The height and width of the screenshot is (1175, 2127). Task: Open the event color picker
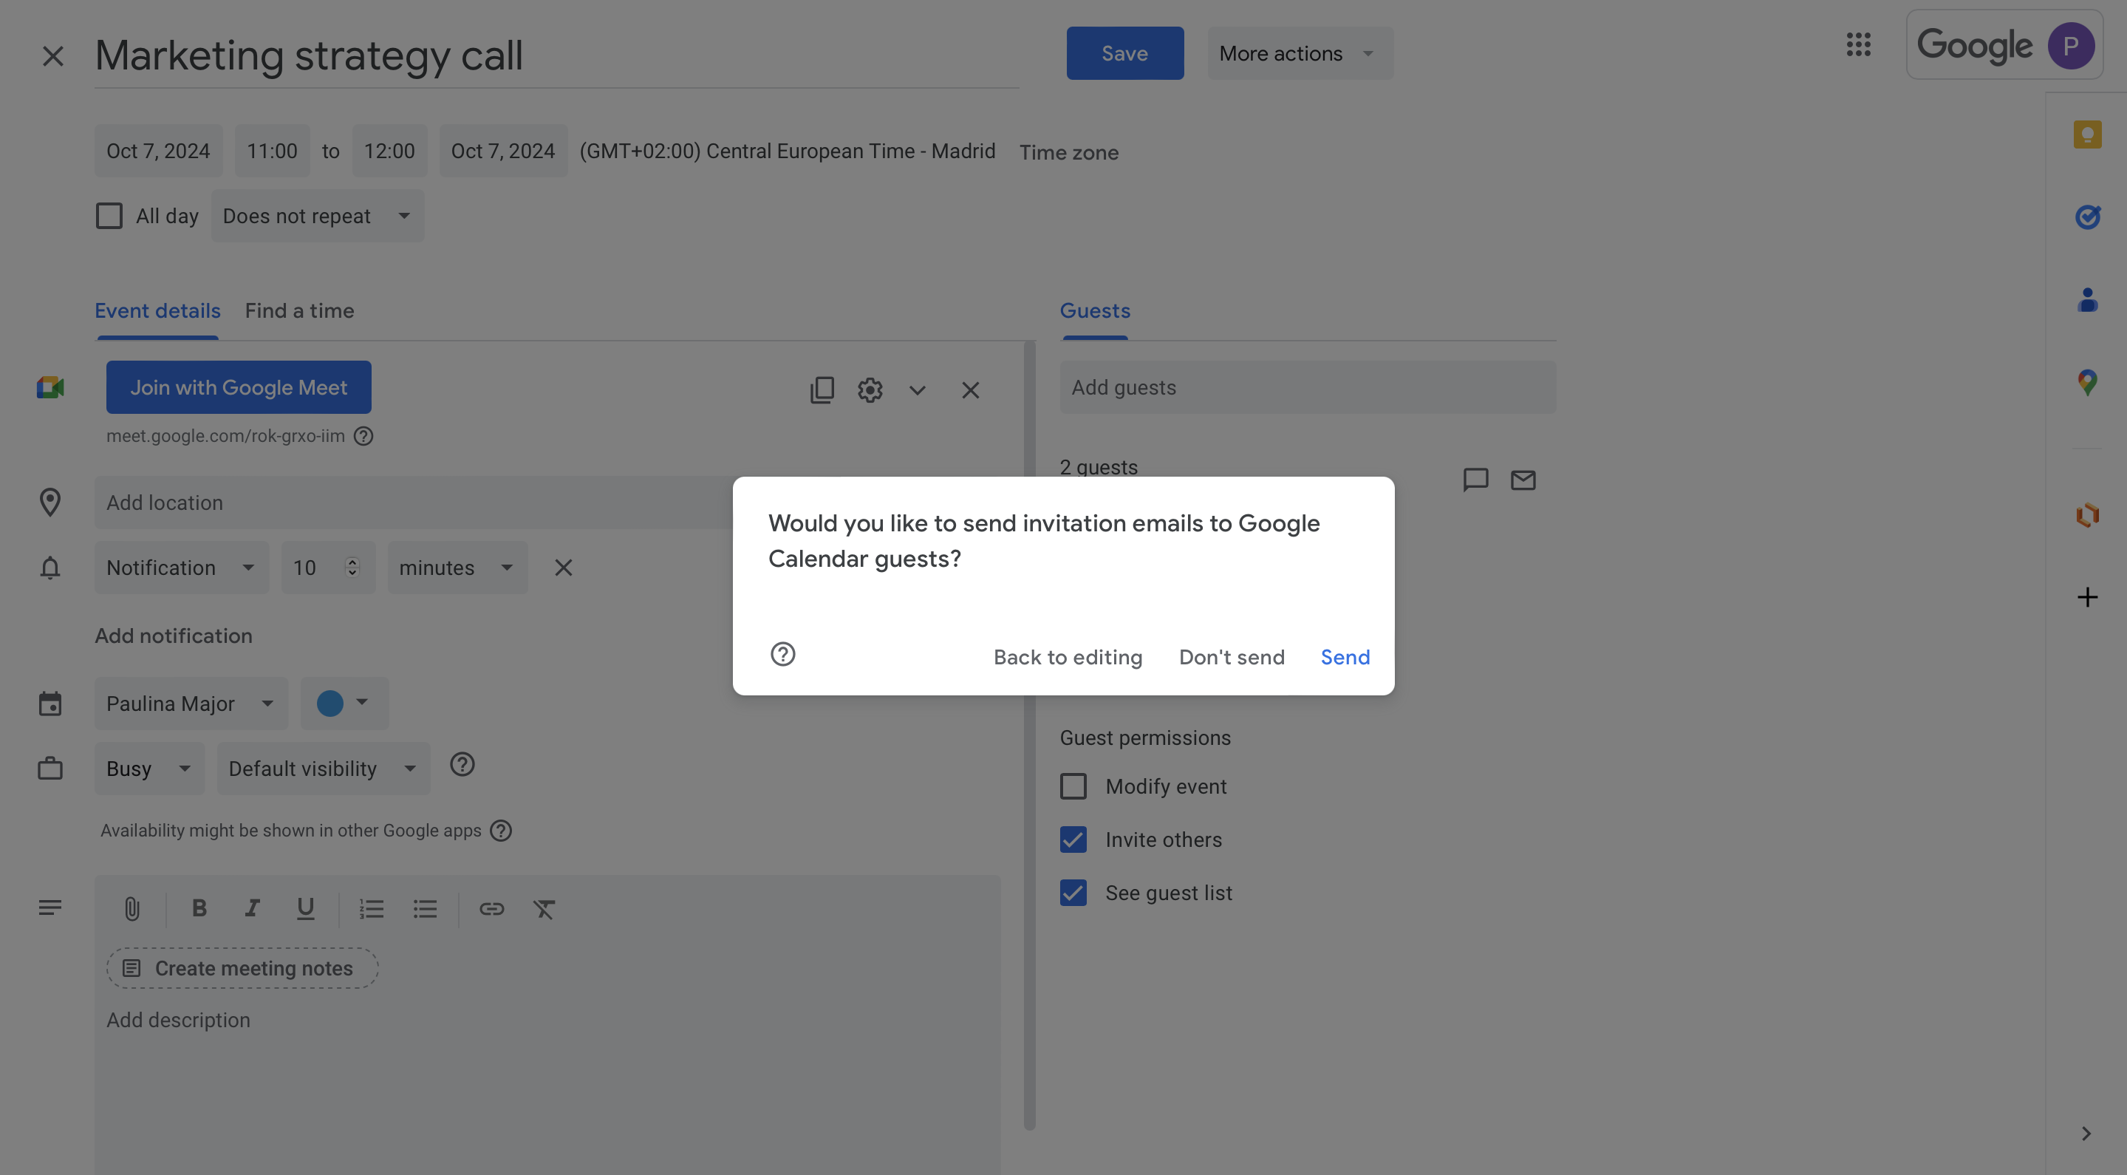tap(344, 704)
